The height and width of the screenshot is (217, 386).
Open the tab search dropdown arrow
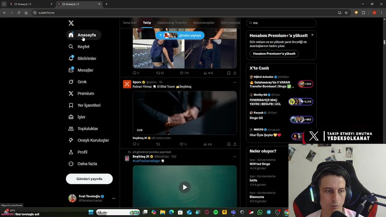point(4,4)
